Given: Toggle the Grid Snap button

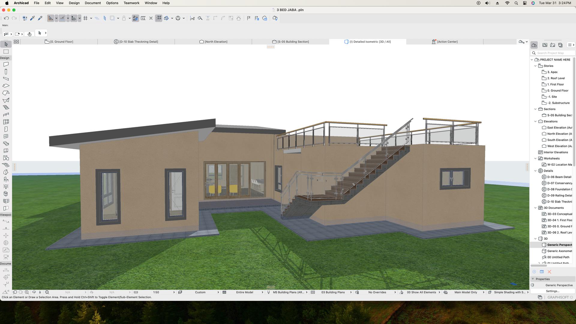Looking at the screenshot, I should tap(85, 18).
